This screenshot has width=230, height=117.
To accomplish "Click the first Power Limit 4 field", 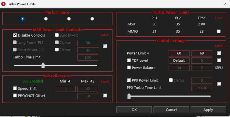I will pyautogui.click(x=179, y=53).
